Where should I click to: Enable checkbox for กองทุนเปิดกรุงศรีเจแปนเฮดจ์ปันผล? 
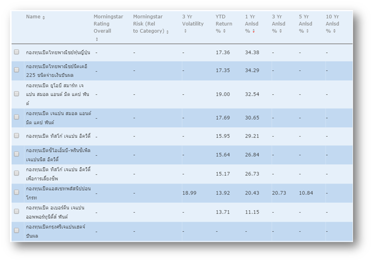coord(17,231)
